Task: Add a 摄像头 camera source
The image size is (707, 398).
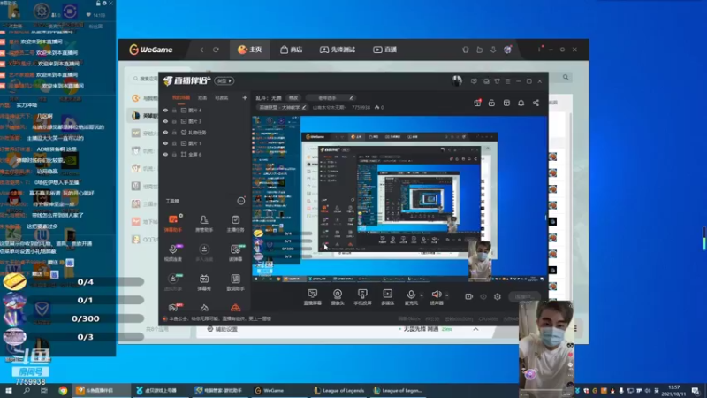Action: pos(338,297)
